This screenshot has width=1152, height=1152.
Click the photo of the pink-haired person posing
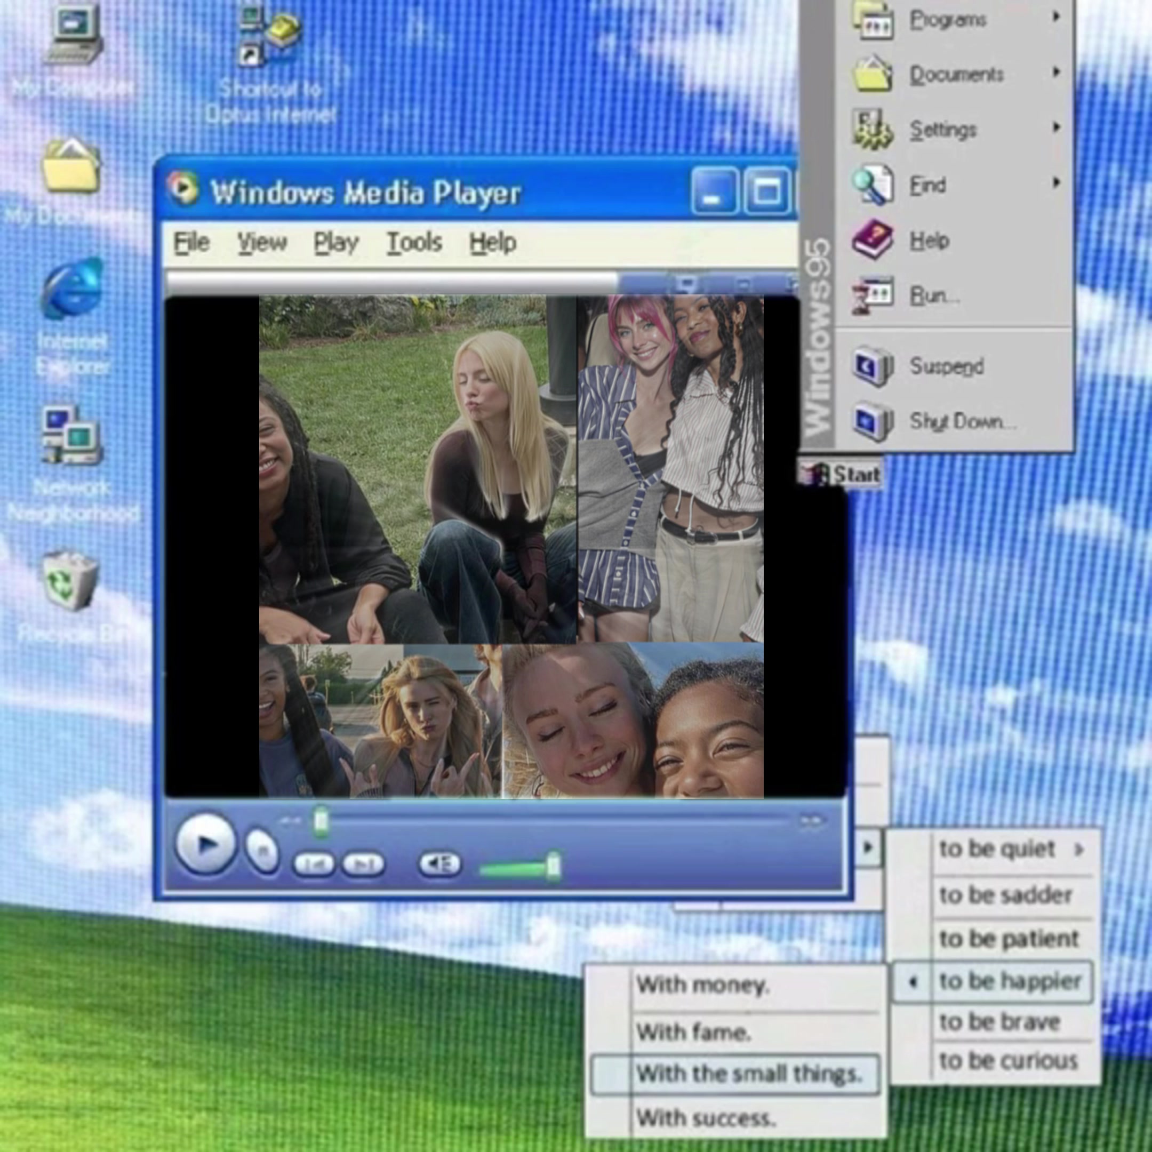click(671, 469)
